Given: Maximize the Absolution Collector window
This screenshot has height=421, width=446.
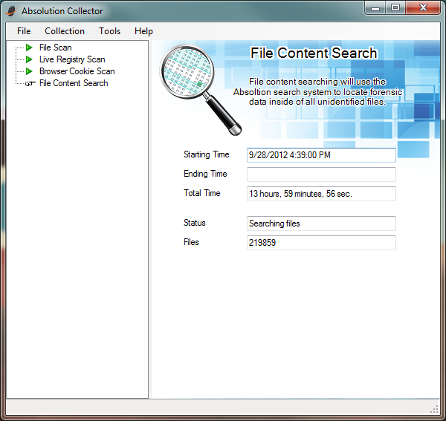Looking at the screenshot, I should point(395,8).
